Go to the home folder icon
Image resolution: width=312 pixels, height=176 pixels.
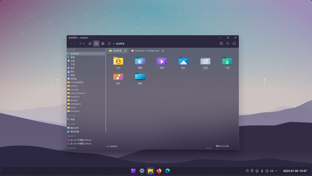click(90, 43)
